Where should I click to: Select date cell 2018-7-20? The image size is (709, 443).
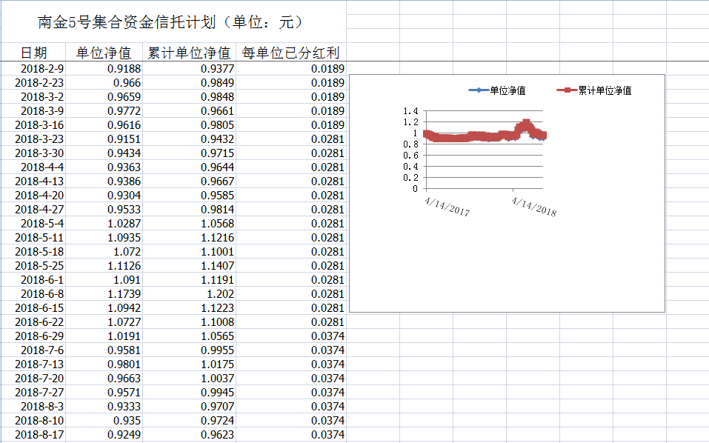pyautogui.click(x=33, y=378)
